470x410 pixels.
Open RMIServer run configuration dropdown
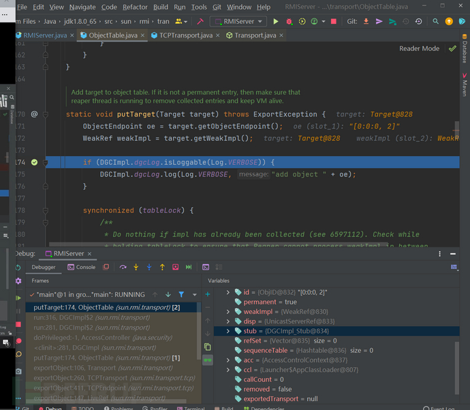click(238, 21)
